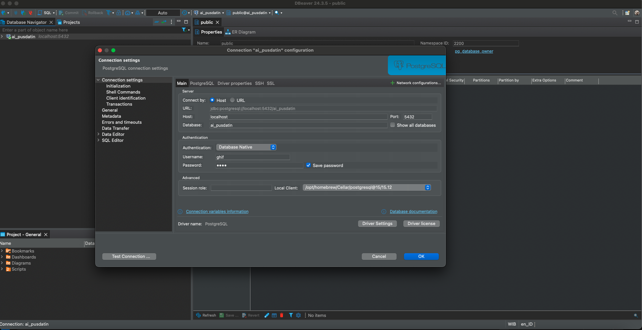The height and width of the screenshot is (330, 642).
Task: Open the Local Client dropdown
Action: tap(367, 187)
